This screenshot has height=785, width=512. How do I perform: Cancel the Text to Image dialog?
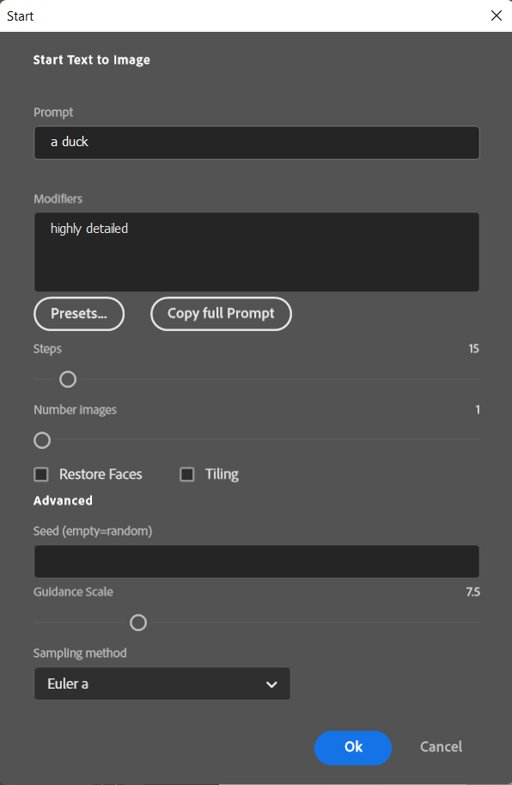coord(441,747)
